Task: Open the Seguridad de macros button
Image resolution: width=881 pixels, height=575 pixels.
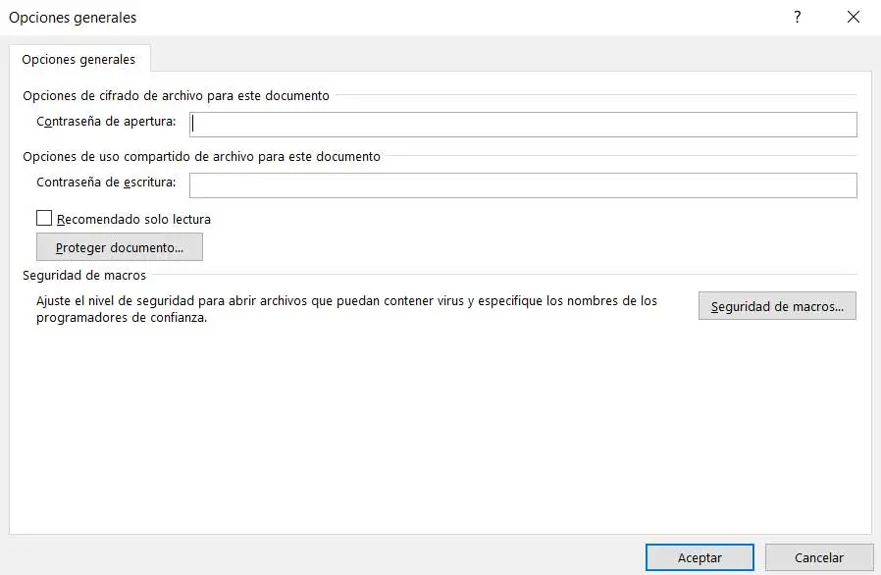Action: click(x=777, y=306)
